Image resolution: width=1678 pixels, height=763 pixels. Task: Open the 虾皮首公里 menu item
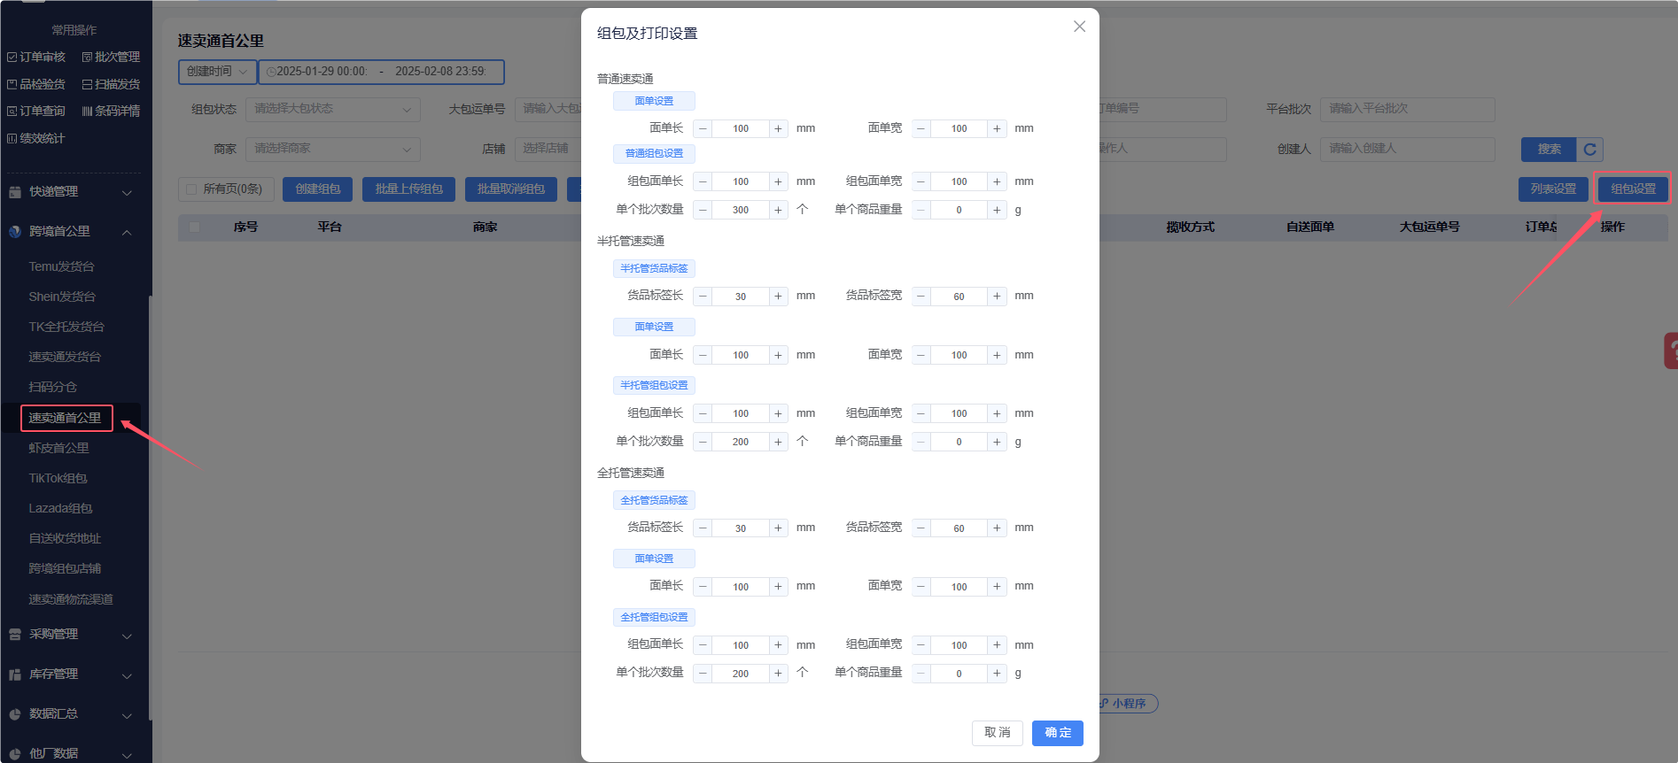click(x=59, y=448)
